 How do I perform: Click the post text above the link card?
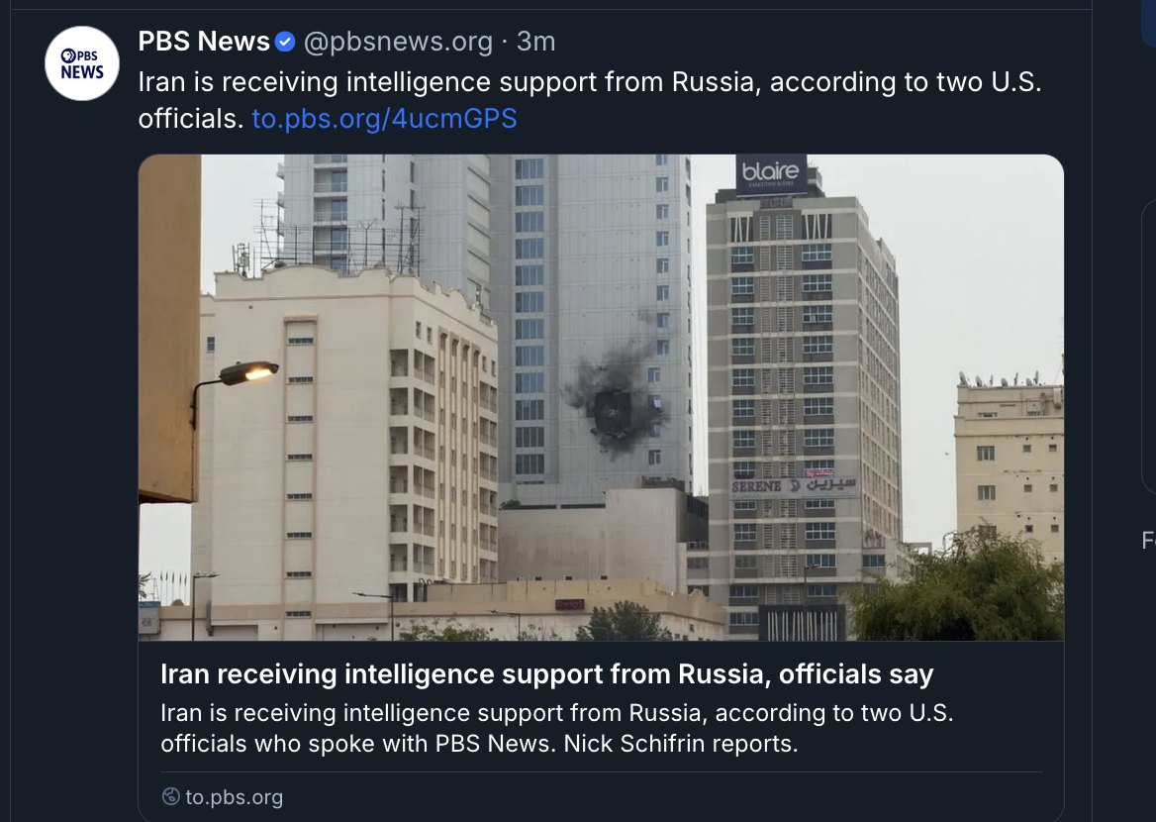click(x=589, y=83)
